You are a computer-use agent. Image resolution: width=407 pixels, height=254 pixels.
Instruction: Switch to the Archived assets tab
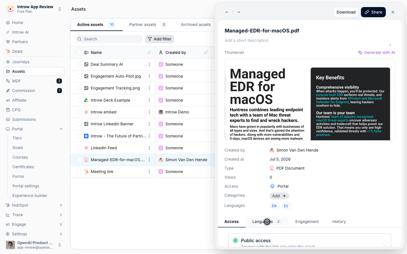(x=196, y=25)
